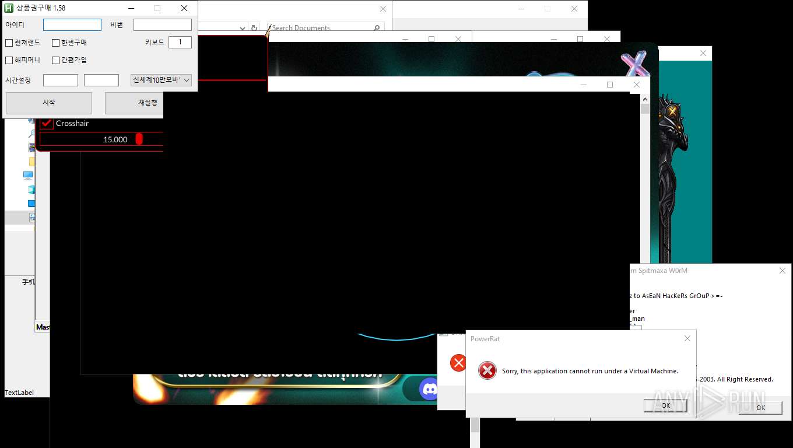Click the 재실행 button
Image resolution: width=793 pixels, height=448 pixels.
pyautogui.click(x=134, y=103)
